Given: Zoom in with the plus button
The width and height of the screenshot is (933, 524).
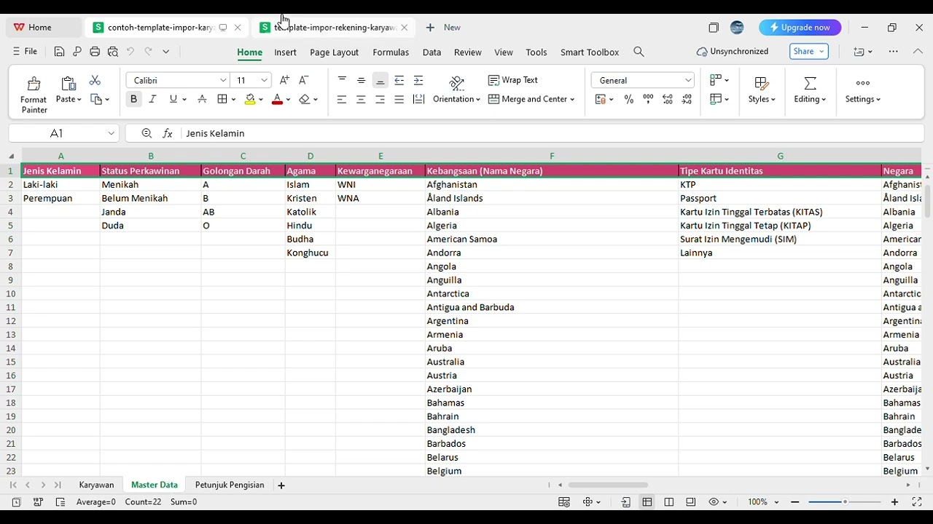Looking at the screenshot, I should point(894,502).
